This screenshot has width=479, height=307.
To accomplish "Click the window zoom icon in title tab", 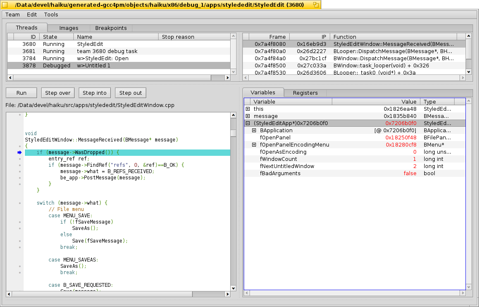I will (316, 5).
